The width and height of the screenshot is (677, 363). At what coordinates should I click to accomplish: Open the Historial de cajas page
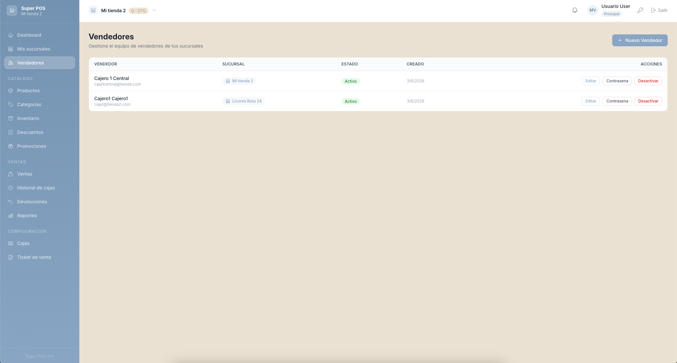pyautogui.click(x=36, y=188)
